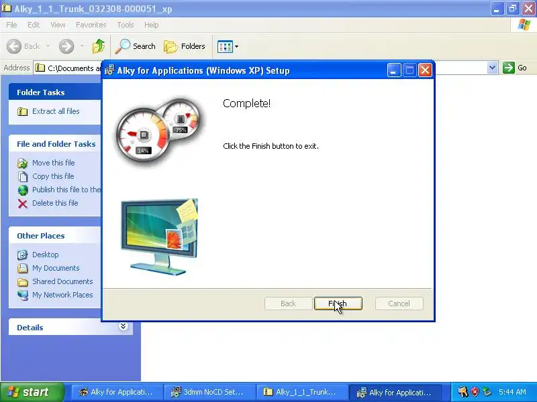Click the clock showing 5:44 AM

512,392
